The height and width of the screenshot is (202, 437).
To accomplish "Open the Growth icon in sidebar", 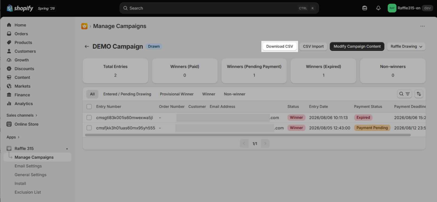I will pos(9,60).
